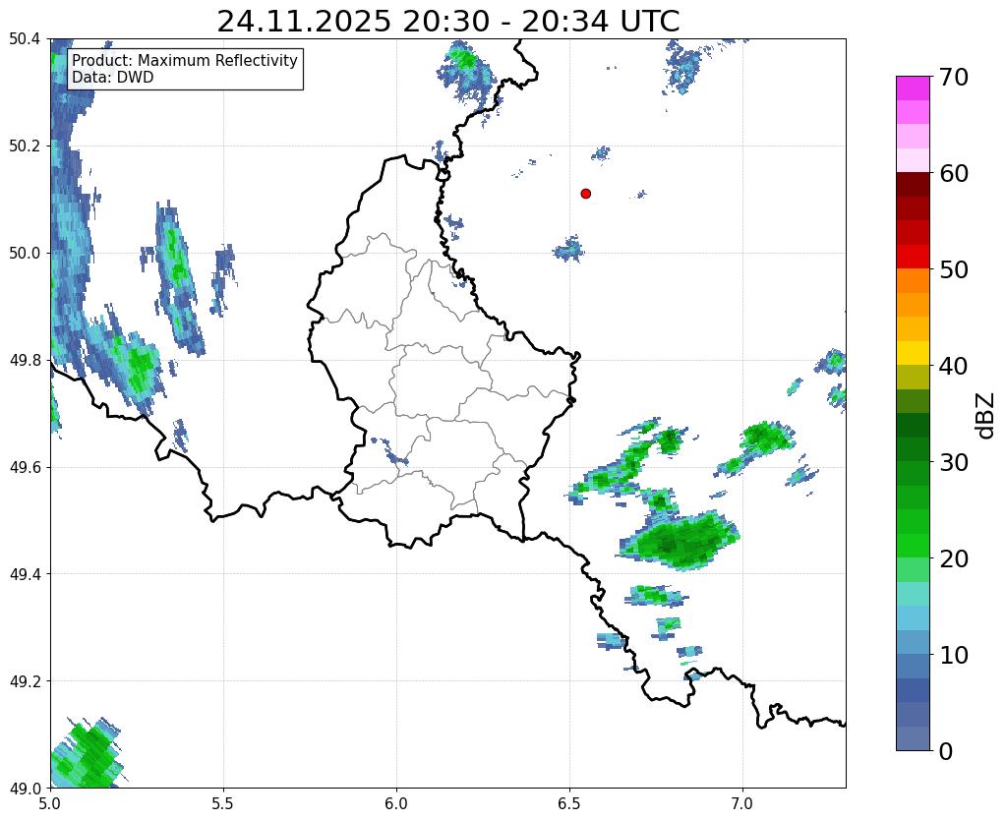Click the yellow swatch just above 40
1006x820 pixels.
(913, 353)
